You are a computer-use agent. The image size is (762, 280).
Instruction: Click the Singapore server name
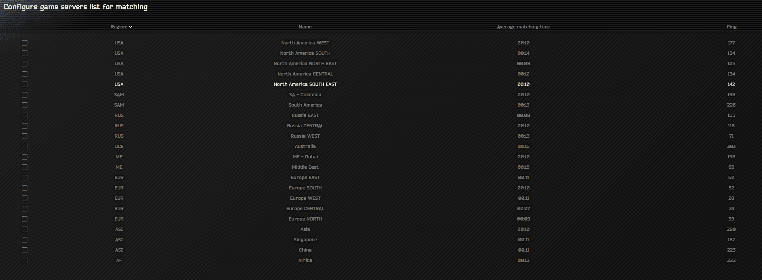click(305, 240)
